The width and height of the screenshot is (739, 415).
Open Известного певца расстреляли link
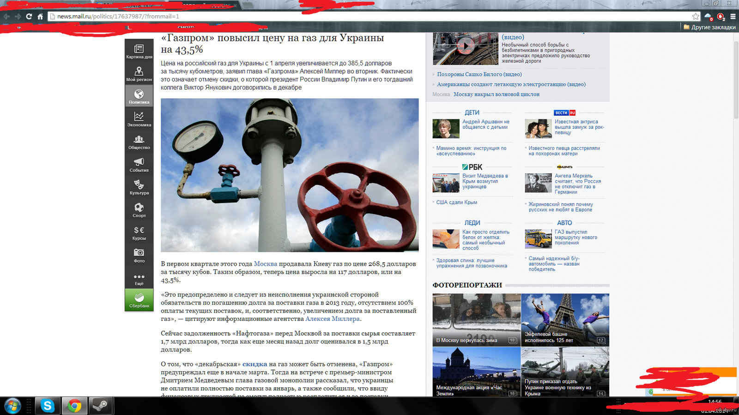click(564, 151)
